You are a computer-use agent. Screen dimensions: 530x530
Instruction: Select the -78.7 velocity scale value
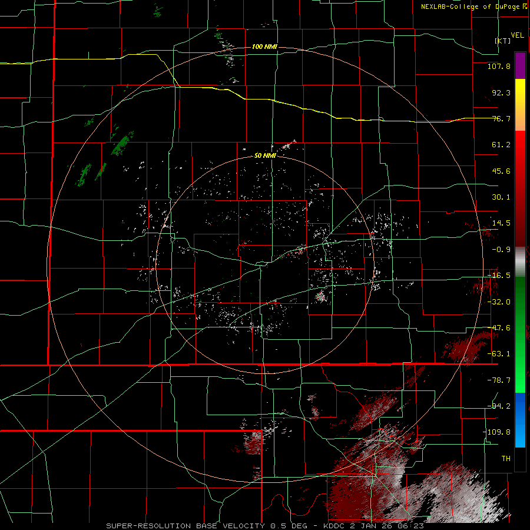499,380
